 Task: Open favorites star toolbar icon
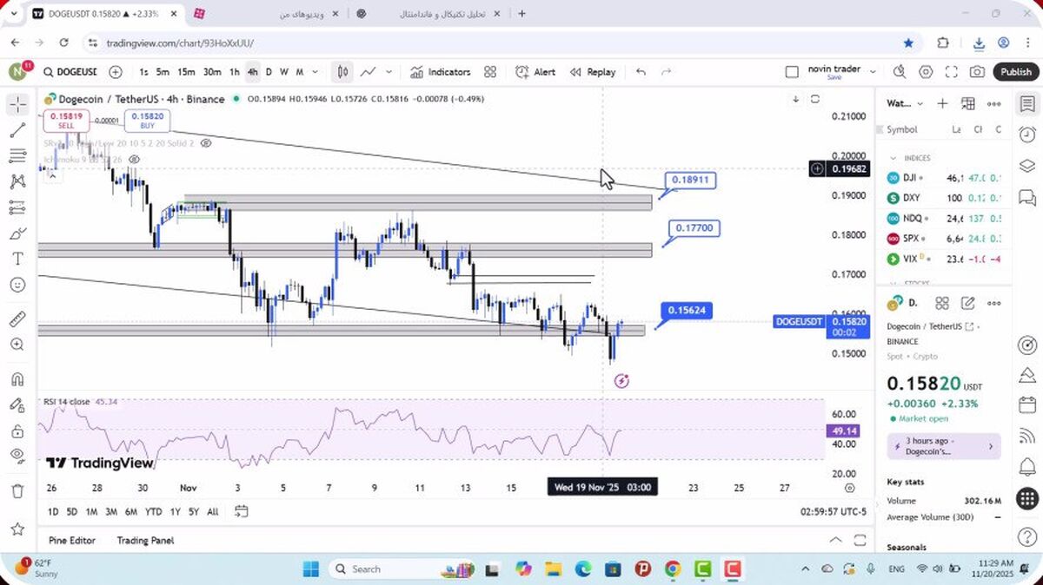17,529
